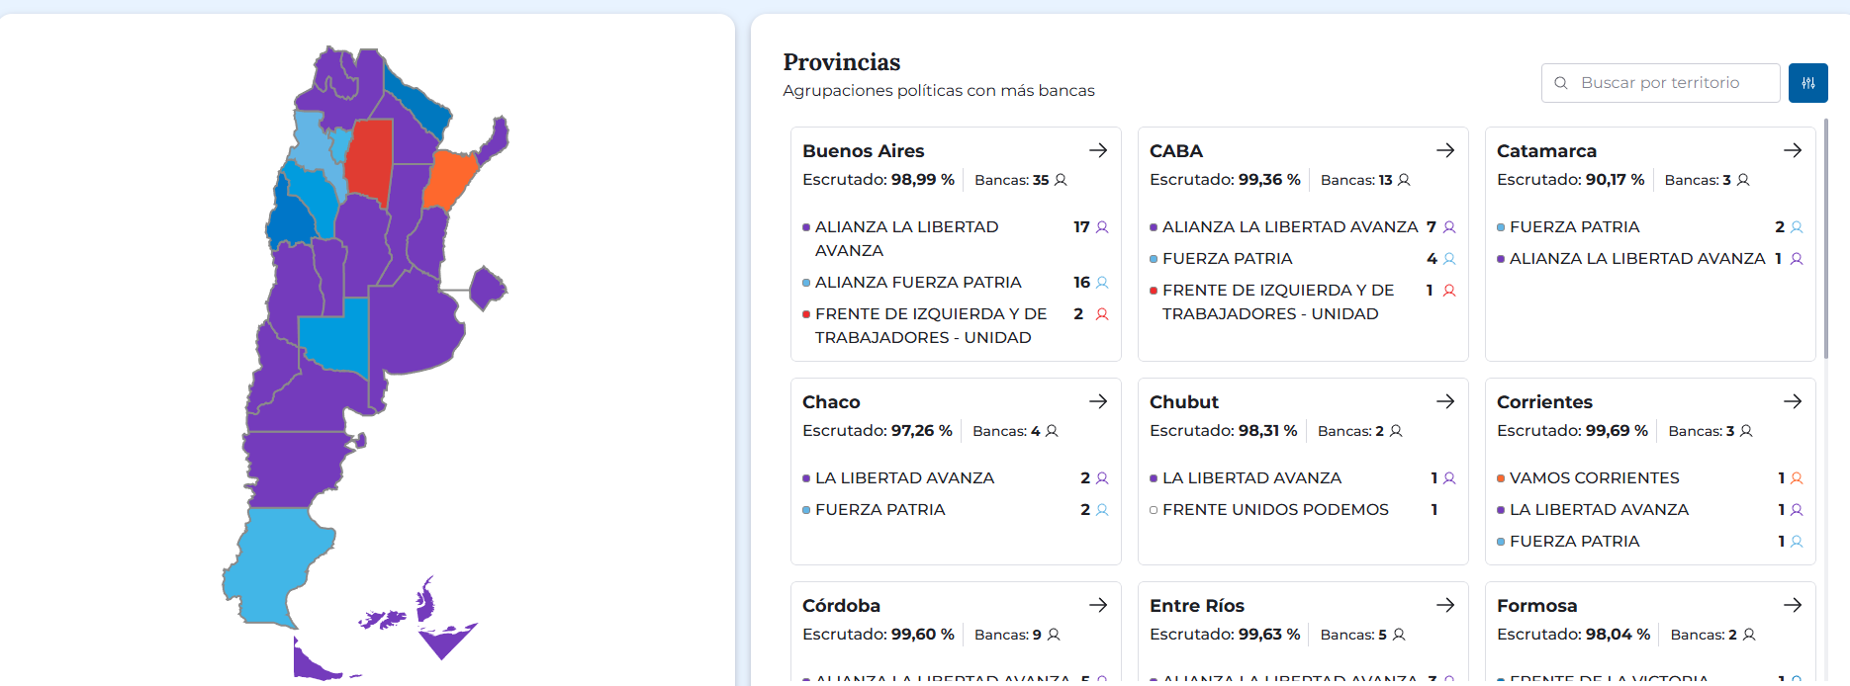Click the Córdoba arrow icon
Image resolution: width=1850 pixels, height=686 pixels.
(1098, 605)
